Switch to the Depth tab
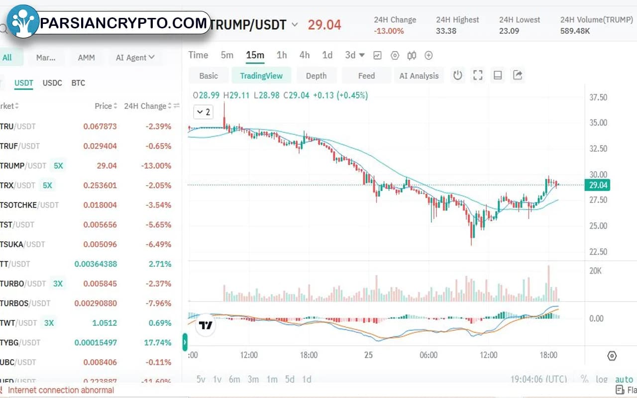637x398 pixels. 317,75
